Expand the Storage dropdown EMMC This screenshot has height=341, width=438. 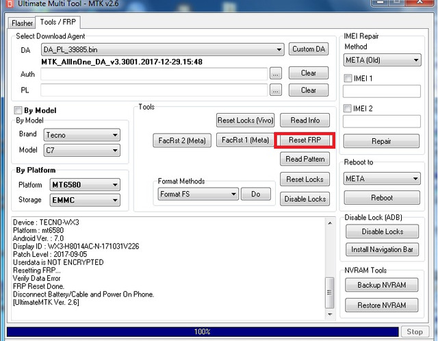85,200
